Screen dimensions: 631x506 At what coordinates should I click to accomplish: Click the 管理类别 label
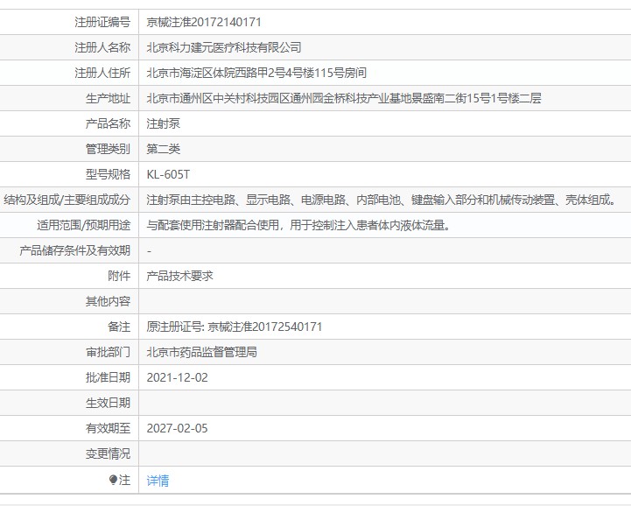[x=108, y=149]
